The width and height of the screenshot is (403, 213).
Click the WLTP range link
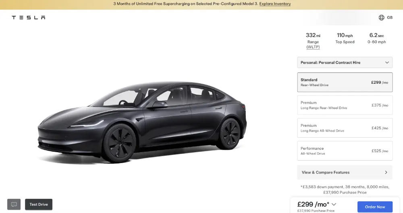pos(313,47)
